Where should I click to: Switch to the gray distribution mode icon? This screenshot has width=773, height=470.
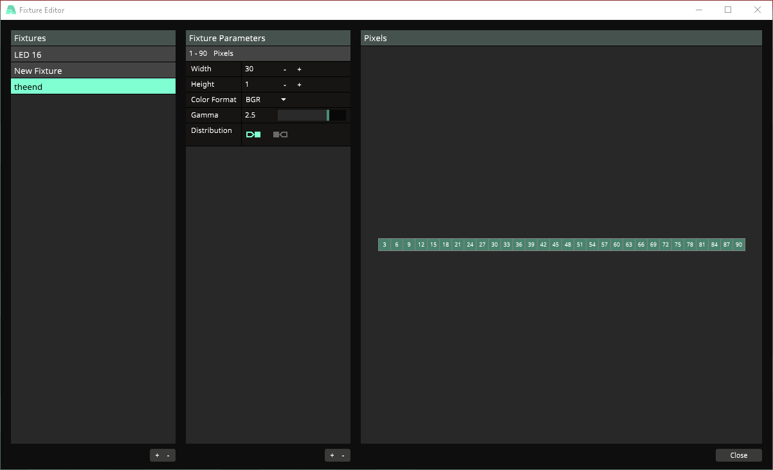click(280, 134)
